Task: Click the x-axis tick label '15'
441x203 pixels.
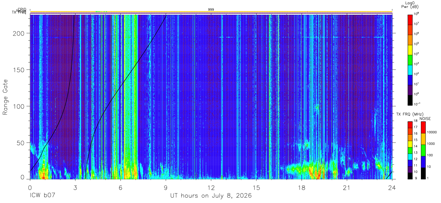Action: pos(256,188)
